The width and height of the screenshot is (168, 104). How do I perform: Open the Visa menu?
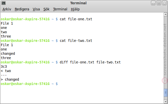36,9
